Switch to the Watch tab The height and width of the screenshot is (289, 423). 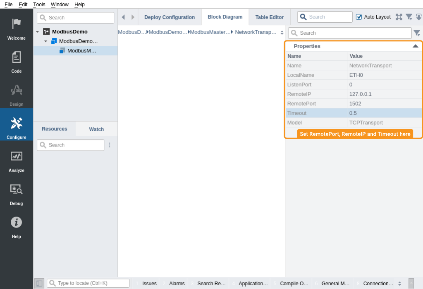click(x=96, y=129)
